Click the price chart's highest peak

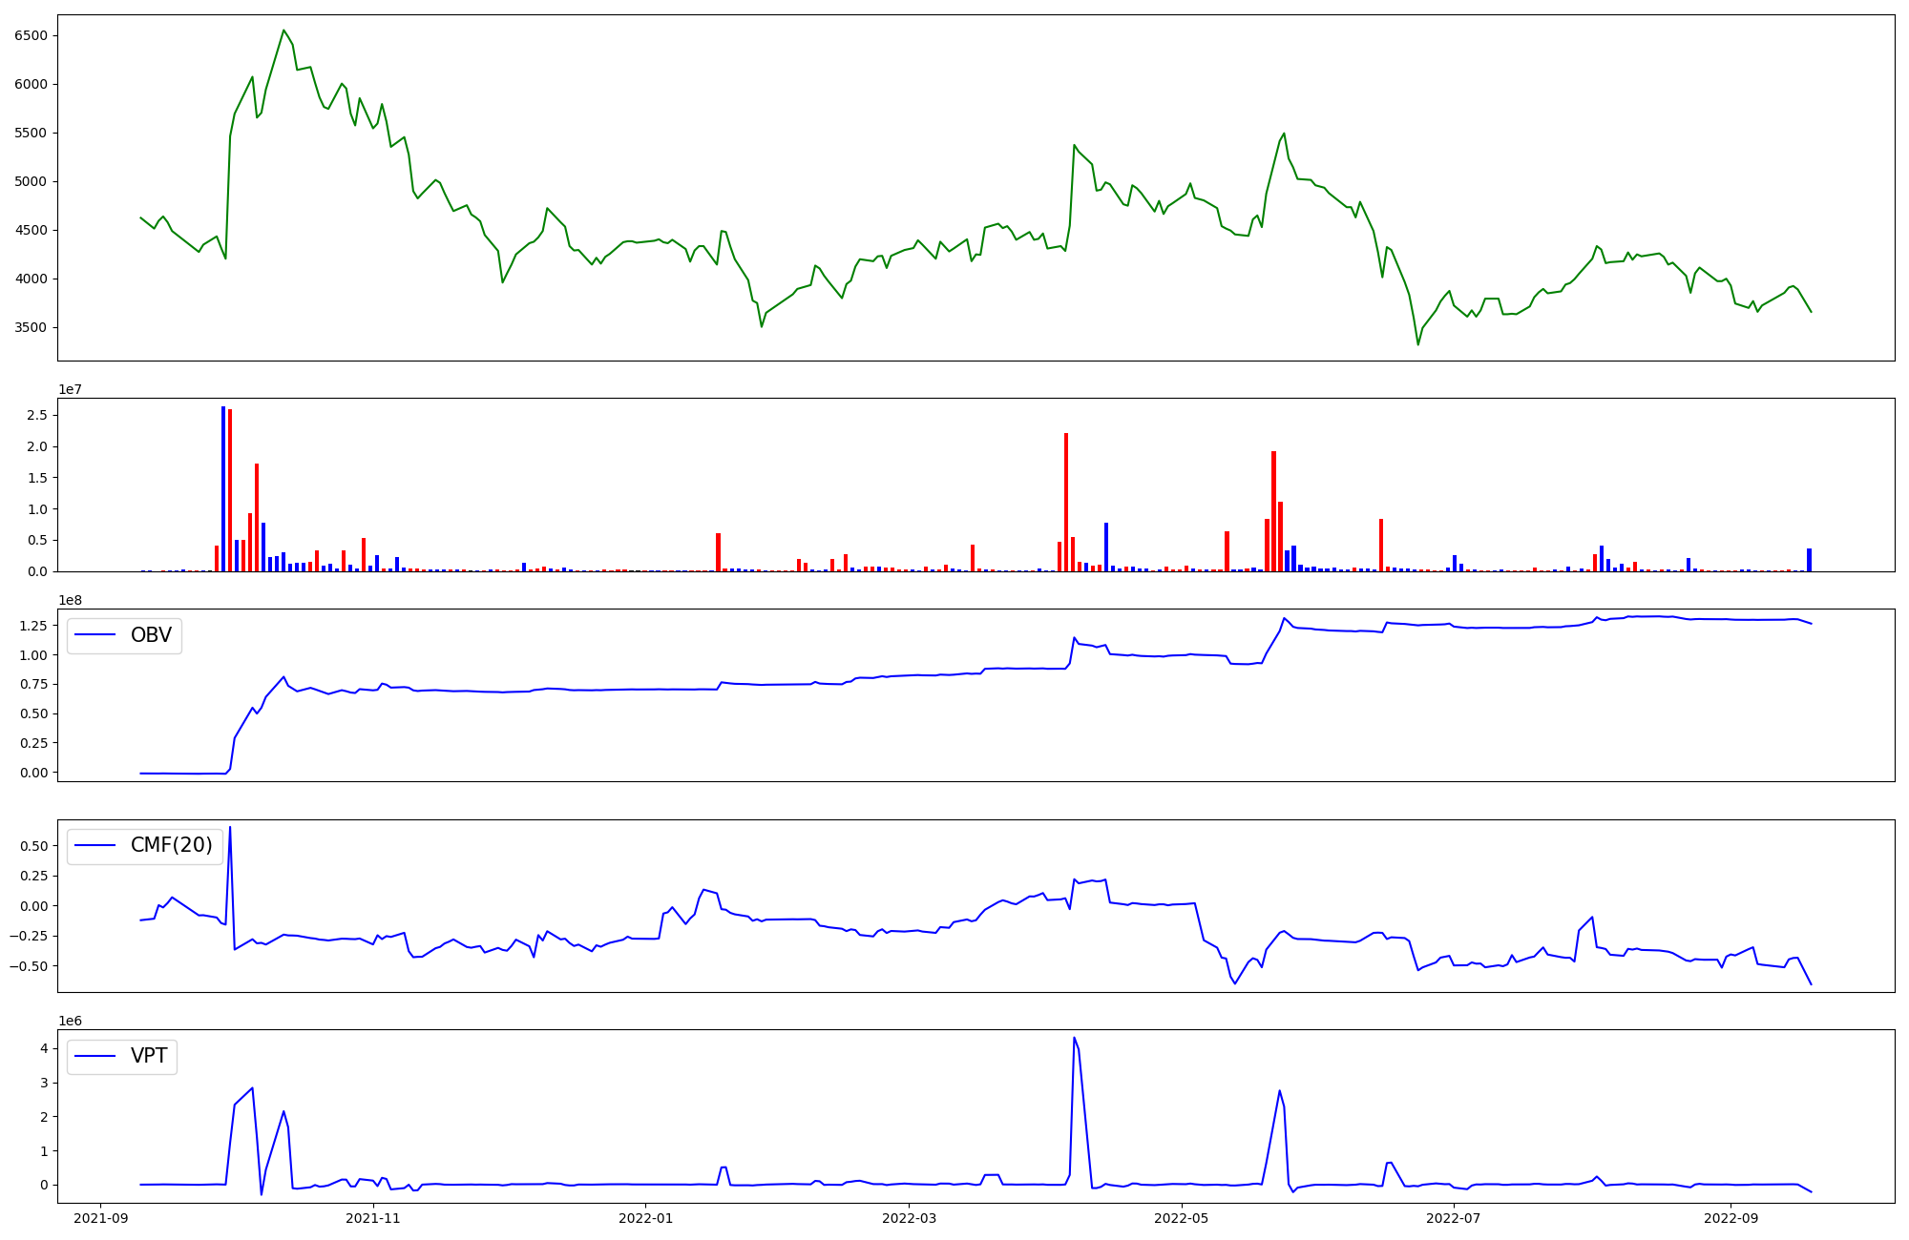[x=283, y=31]
